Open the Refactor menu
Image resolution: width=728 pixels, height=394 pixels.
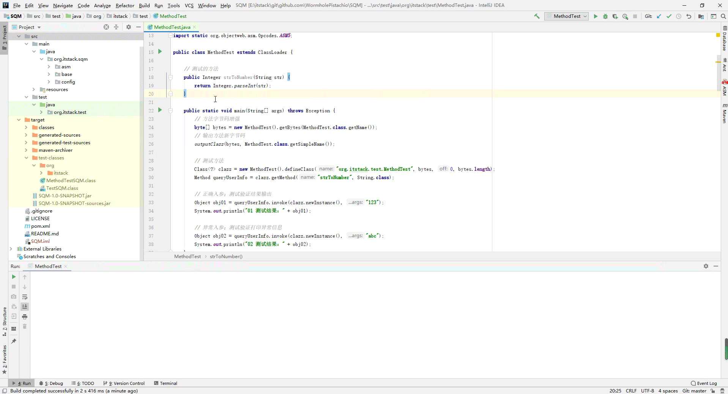[x=125, y=5]
